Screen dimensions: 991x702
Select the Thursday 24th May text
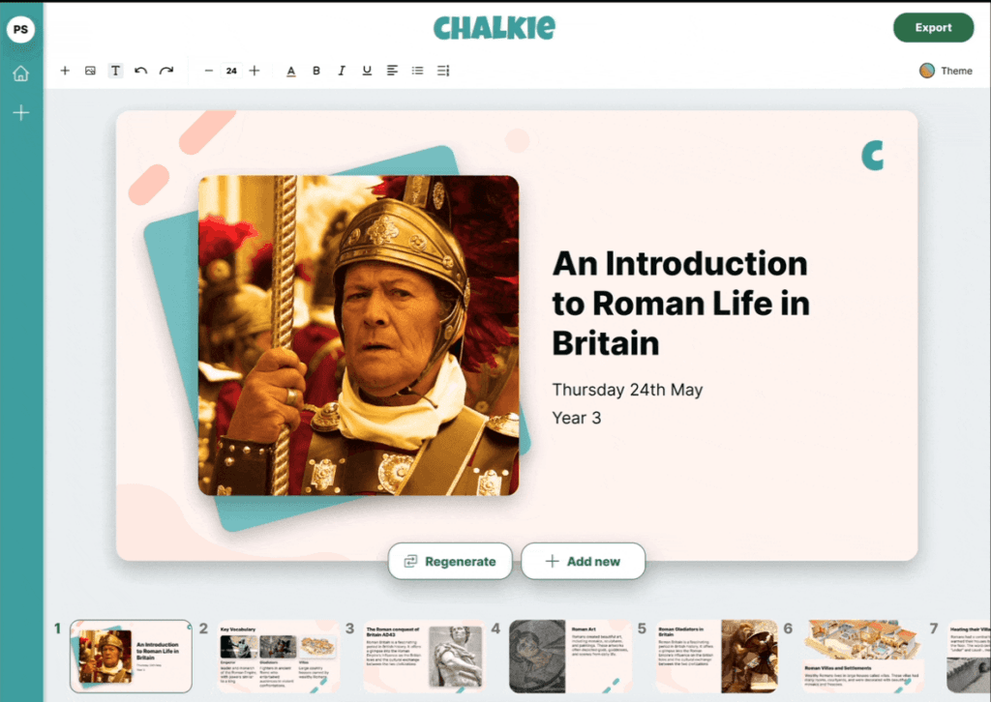tap(627, 390)
